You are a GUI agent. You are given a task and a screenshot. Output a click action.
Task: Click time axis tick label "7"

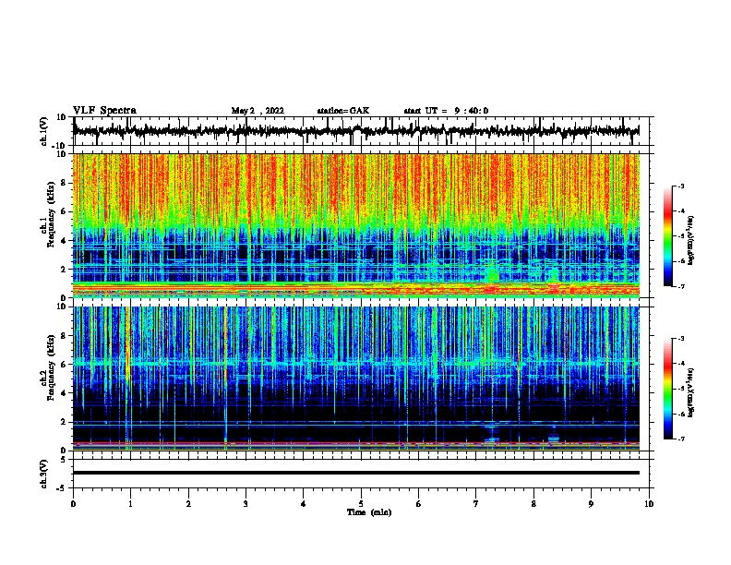coord(476,504)
